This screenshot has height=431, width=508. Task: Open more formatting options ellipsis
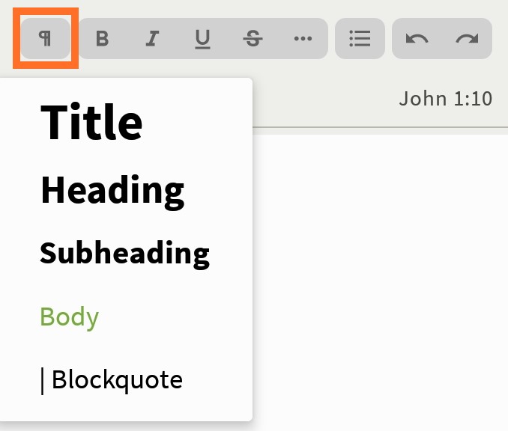(x=303, y=39)
